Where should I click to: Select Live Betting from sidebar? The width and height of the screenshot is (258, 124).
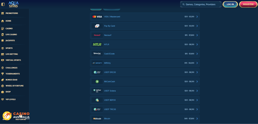(x=12, y=54)
